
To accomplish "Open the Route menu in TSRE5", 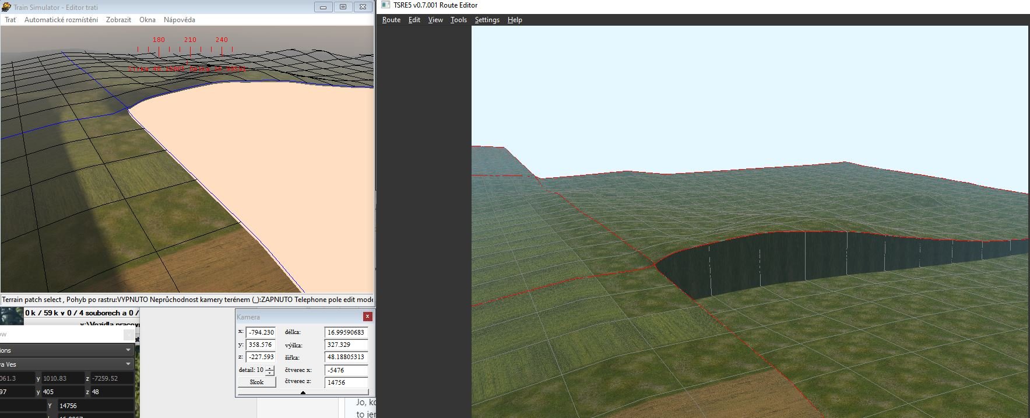I will [x=391, y=20].
